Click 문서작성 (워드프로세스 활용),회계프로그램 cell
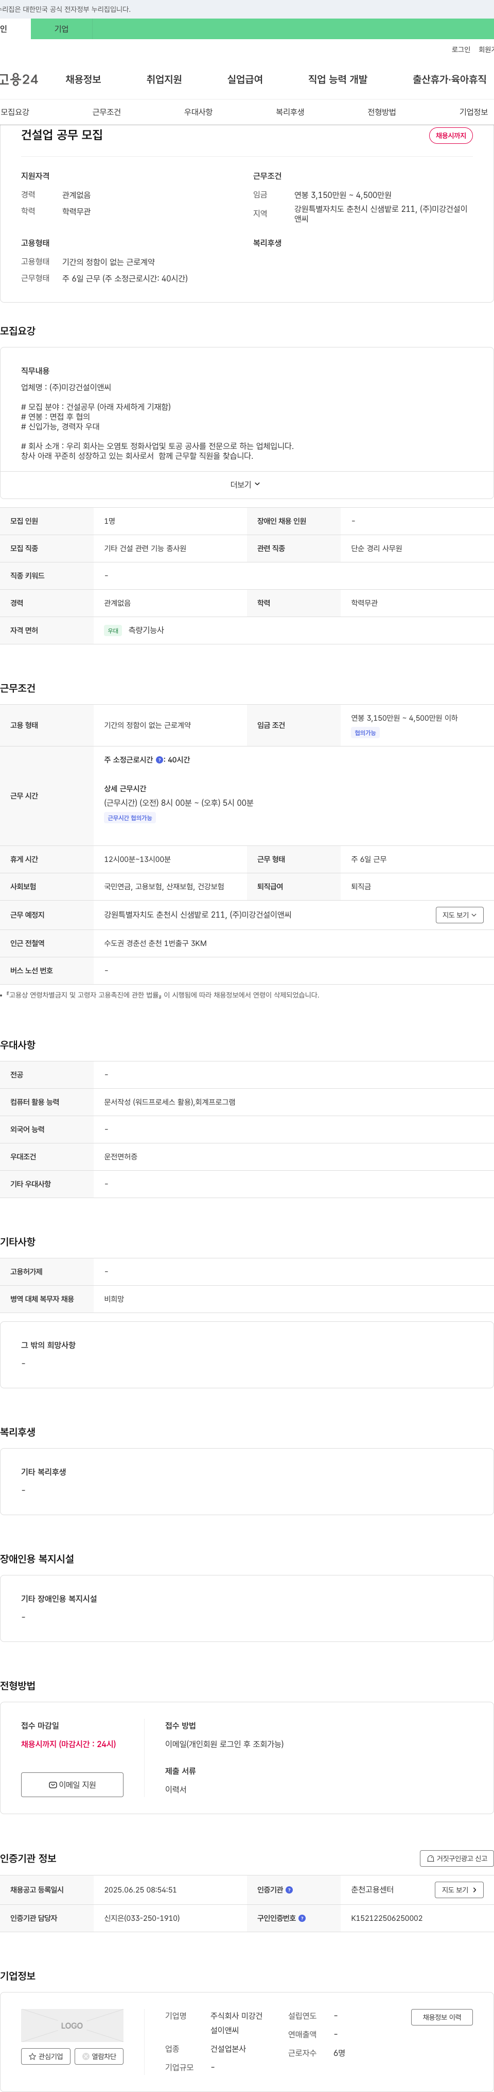The image size is (494, 2092). (169, 1102)
